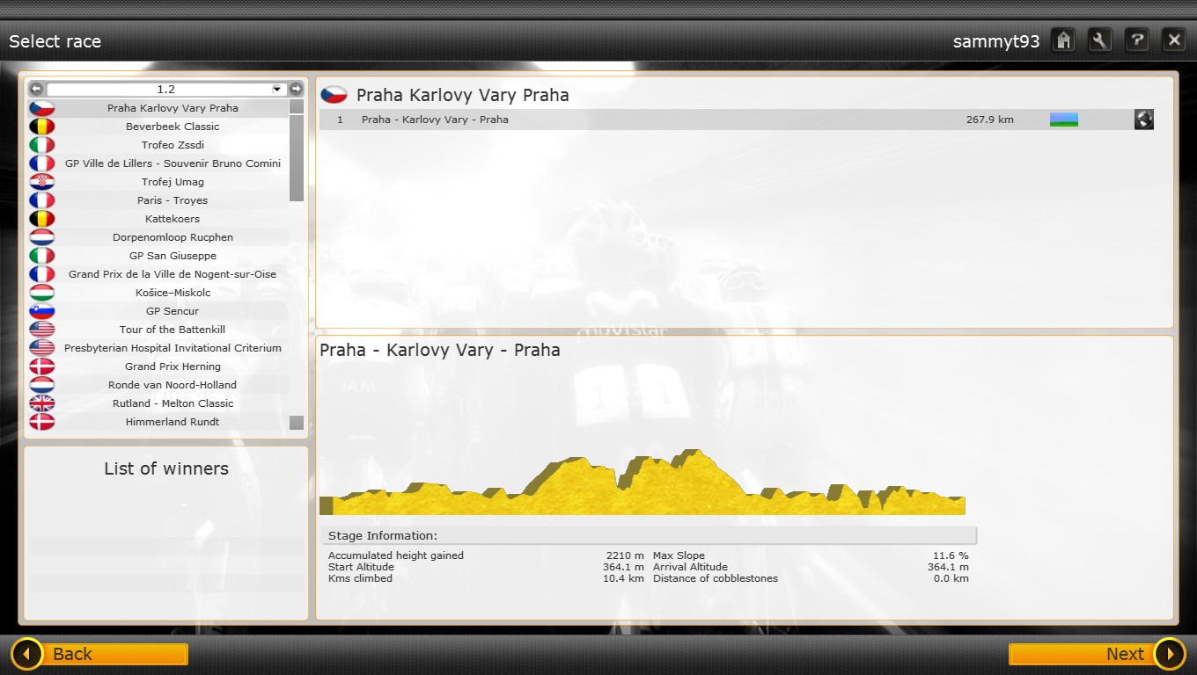Open the wrench settings icon

[1100, 40]
